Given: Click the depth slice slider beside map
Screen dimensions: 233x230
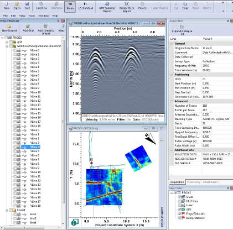Looking at the screenshot, I should click(x=162, y=140).
